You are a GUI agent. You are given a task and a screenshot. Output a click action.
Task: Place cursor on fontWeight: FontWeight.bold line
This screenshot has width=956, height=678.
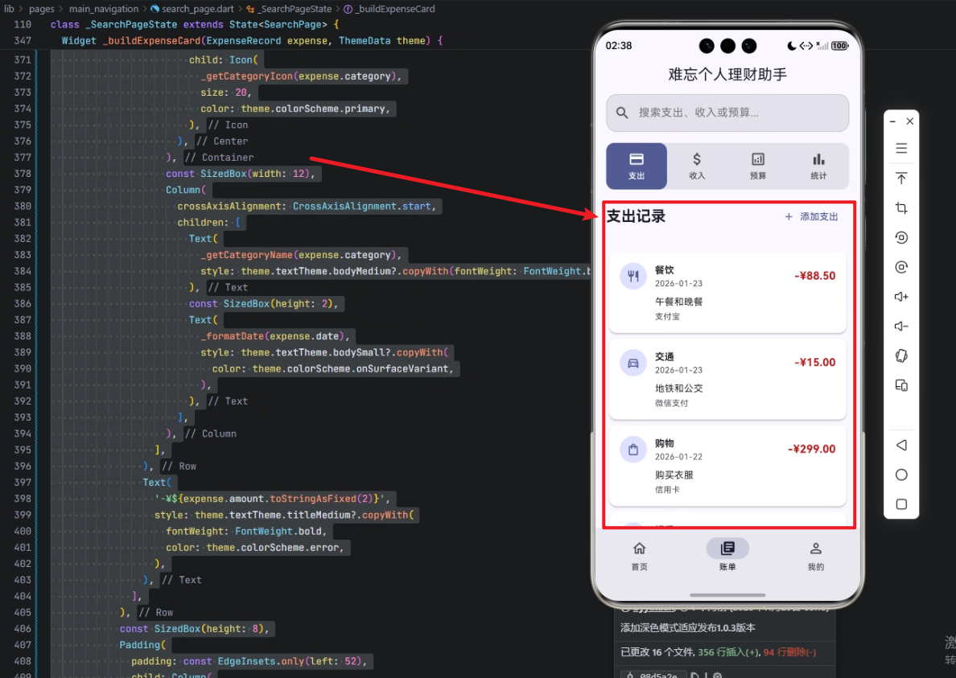coord(246,531)
